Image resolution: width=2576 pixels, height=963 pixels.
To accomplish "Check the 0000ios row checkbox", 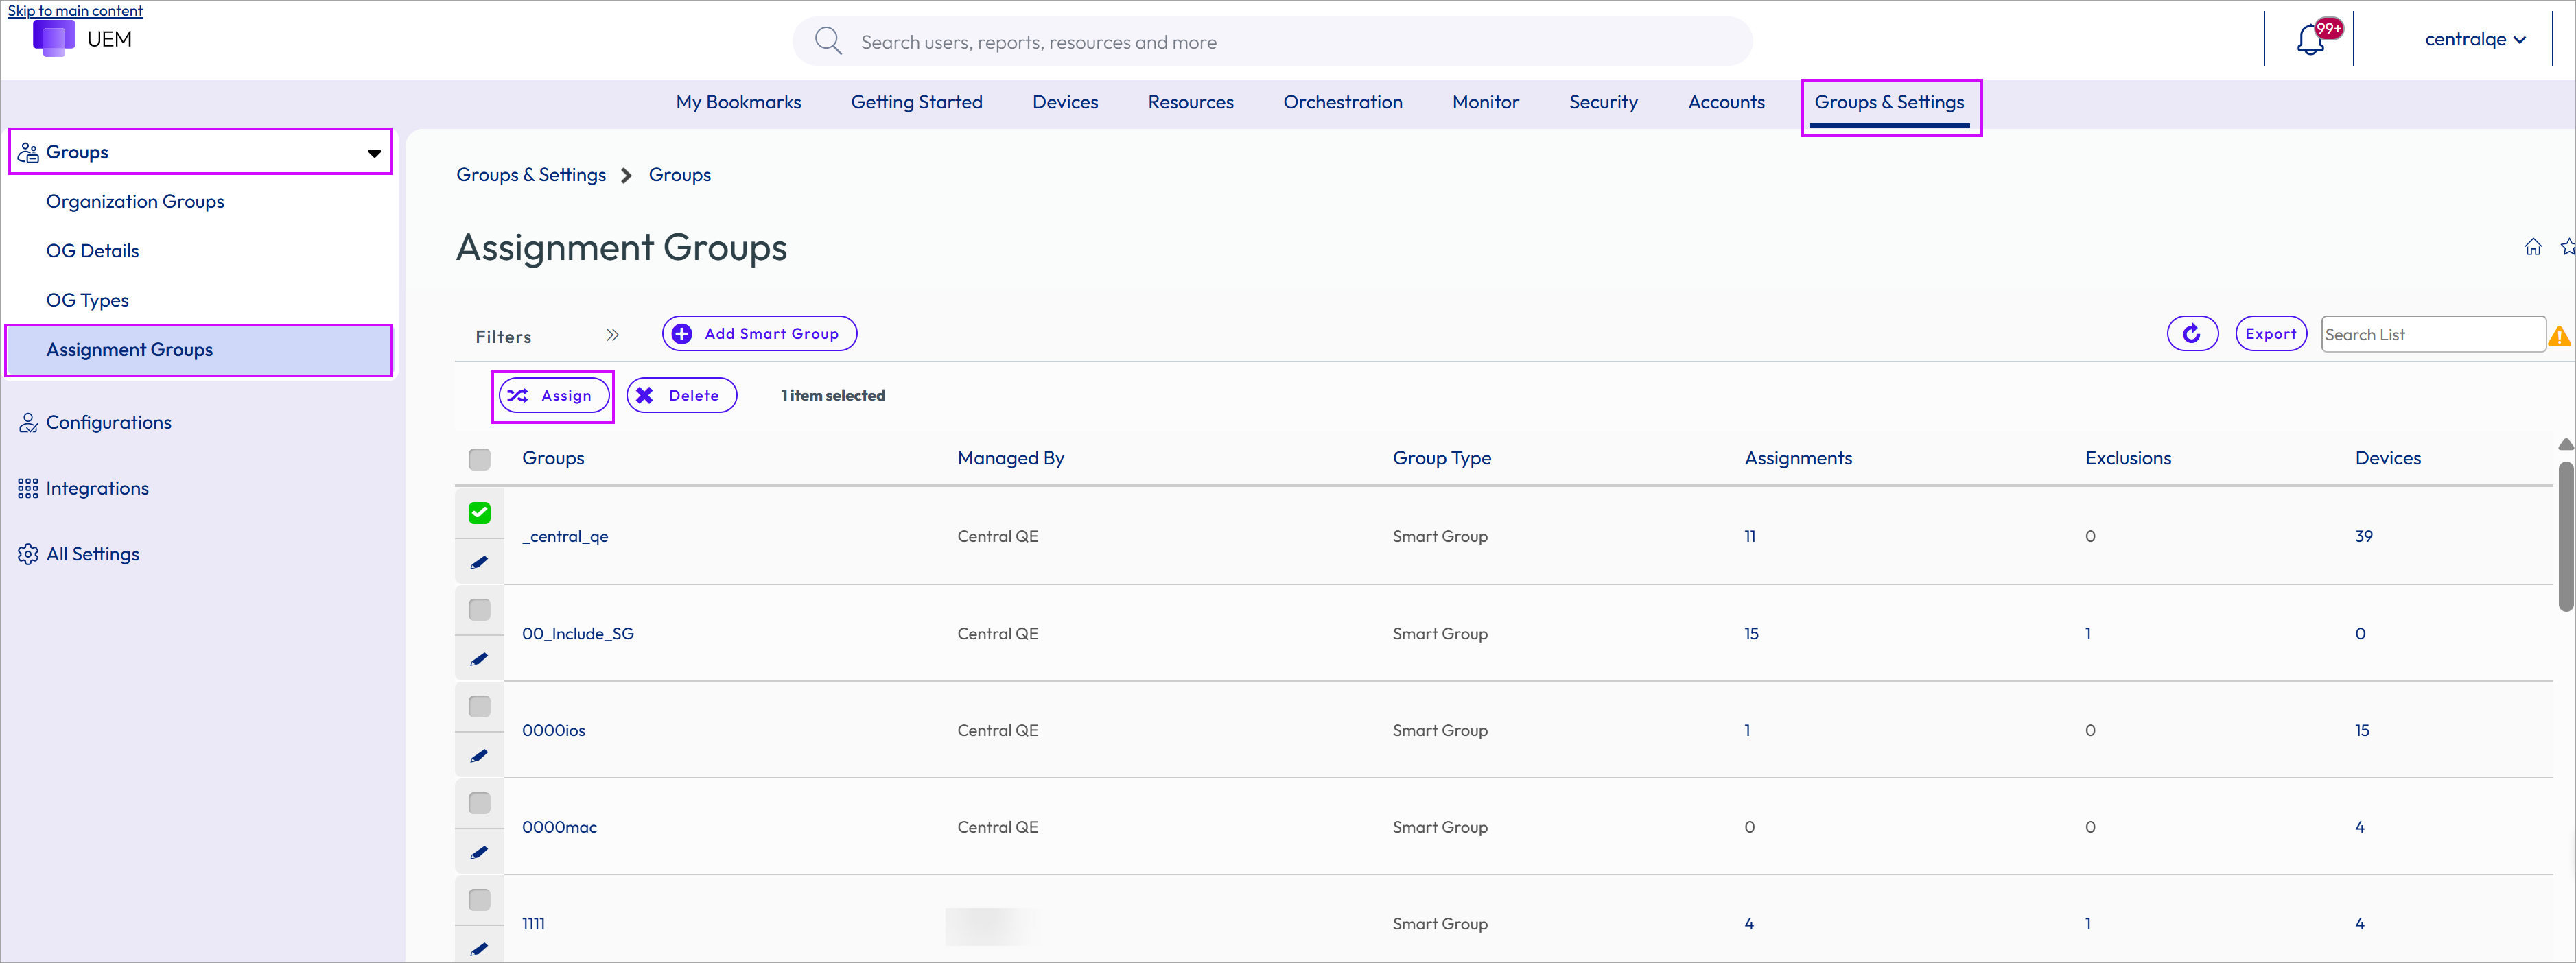I will pyautogui.click(x=479, y=707).
